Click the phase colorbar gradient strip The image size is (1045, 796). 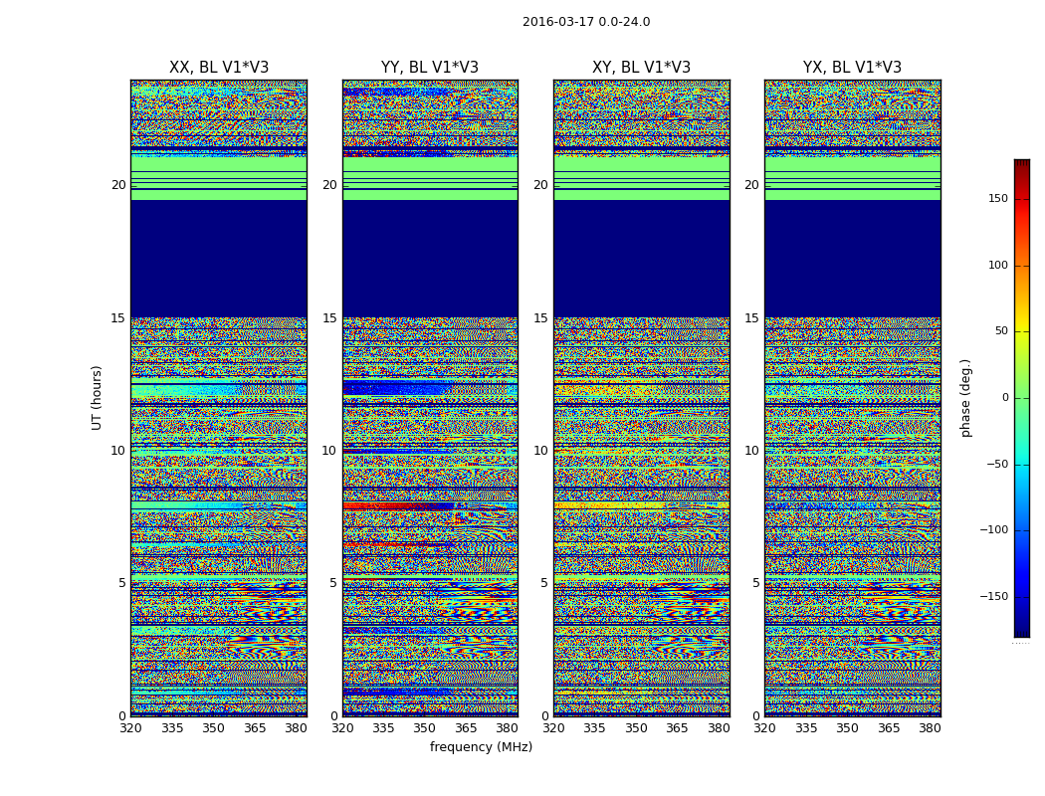pyautogui.click(x=1022, y=398)
